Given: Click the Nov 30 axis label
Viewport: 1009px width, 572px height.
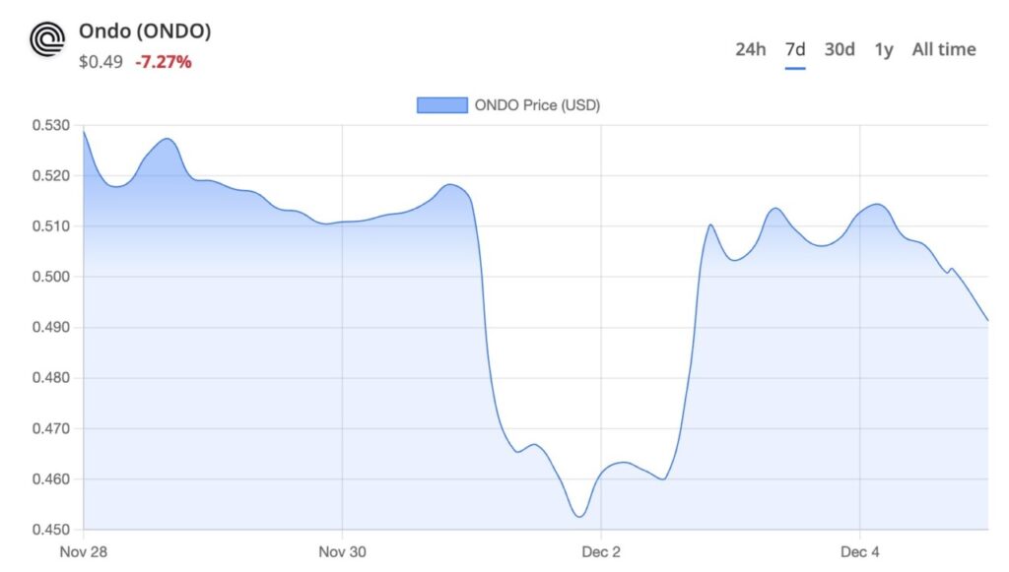Looking at the screenshot, I should pyautogui.click(x=342, y=552).
